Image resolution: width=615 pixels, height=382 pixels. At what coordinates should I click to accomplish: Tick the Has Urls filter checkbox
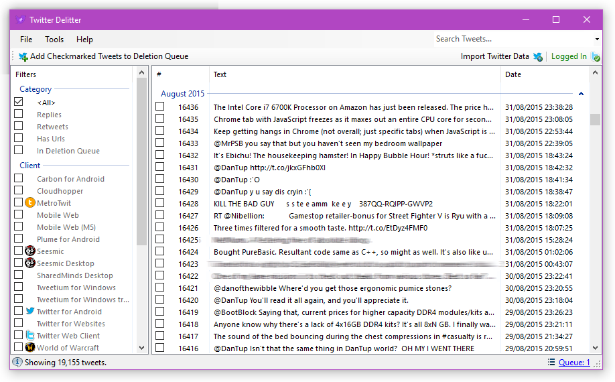click(x=19, y=139)
